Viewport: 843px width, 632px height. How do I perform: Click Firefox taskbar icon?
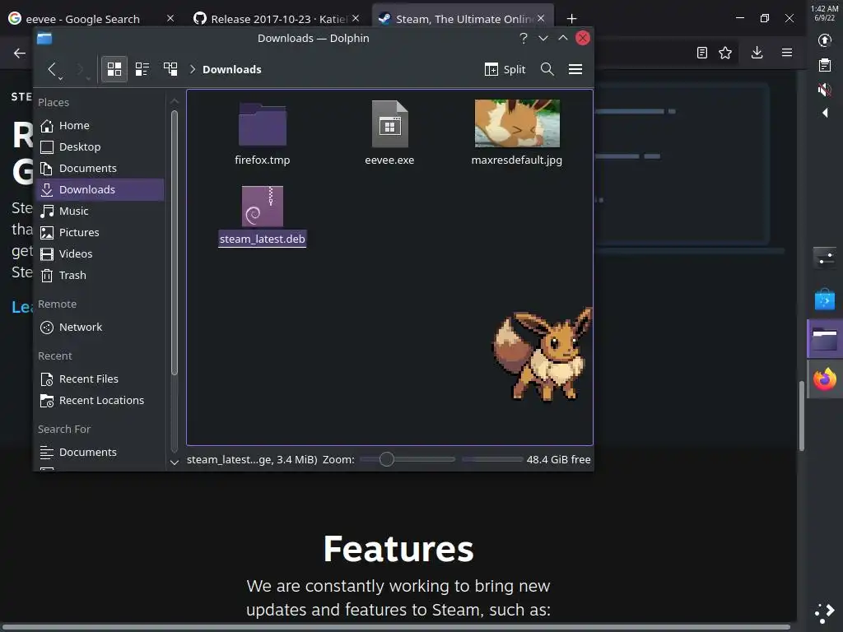tap(825, 379)
